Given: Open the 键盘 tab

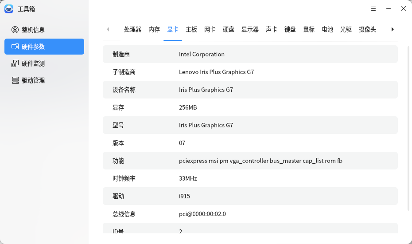Looking at the screenshot, I should click(x=290, y=29).
